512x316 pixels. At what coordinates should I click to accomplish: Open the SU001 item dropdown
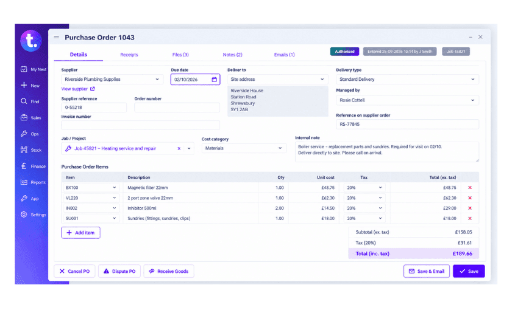(91, 218)
